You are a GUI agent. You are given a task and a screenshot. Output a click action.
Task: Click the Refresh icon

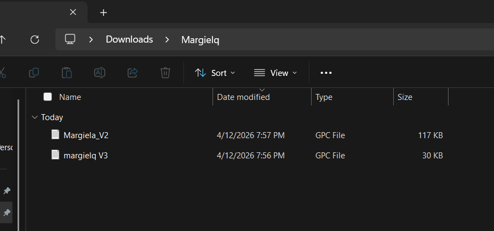coord(35,40)
